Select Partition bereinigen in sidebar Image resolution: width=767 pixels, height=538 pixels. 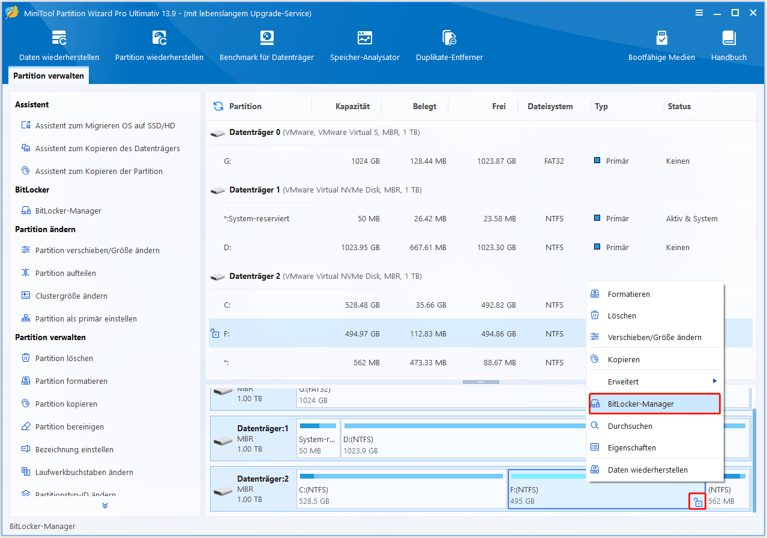point(62,427)
